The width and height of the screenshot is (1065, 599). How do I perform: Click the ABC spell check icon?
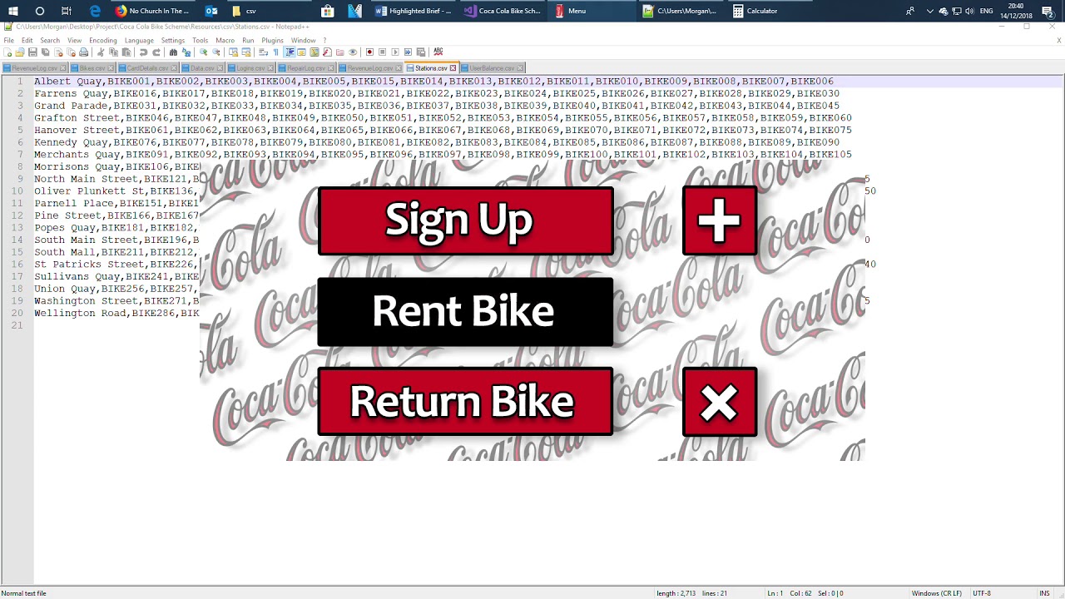point(438,52)
